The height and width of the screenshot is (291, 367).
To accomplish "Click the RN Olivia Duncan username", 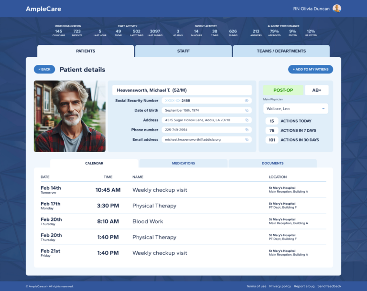I will coord(311,9).
